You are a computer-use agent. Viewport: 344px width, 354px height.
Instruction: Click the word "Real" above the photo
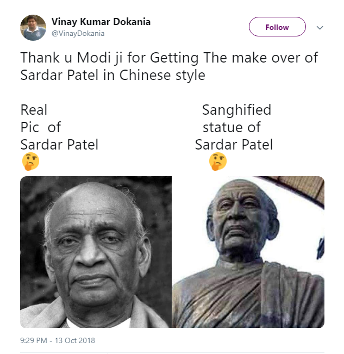click(x=34, y=110)
